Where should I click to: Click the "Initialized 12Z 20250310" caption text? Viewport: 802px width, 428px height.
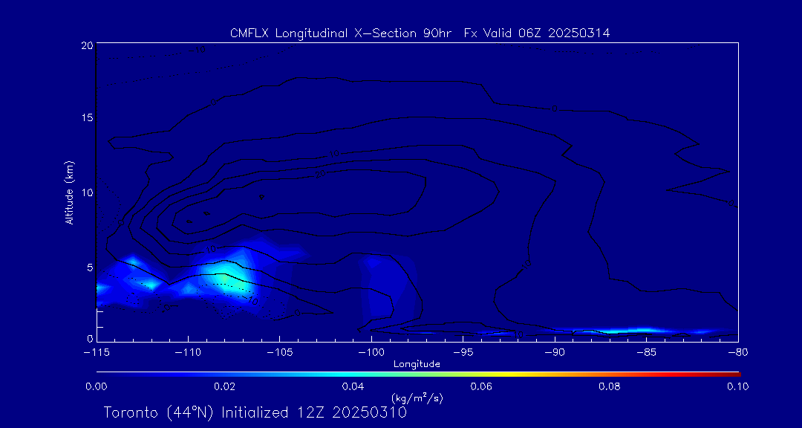(x=314, y=412)
